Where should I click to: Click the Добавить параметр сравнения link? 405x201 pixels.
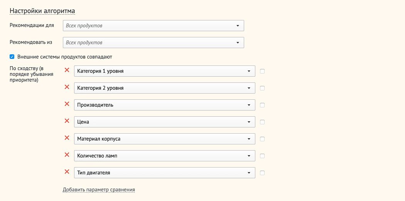pos(99,189)
